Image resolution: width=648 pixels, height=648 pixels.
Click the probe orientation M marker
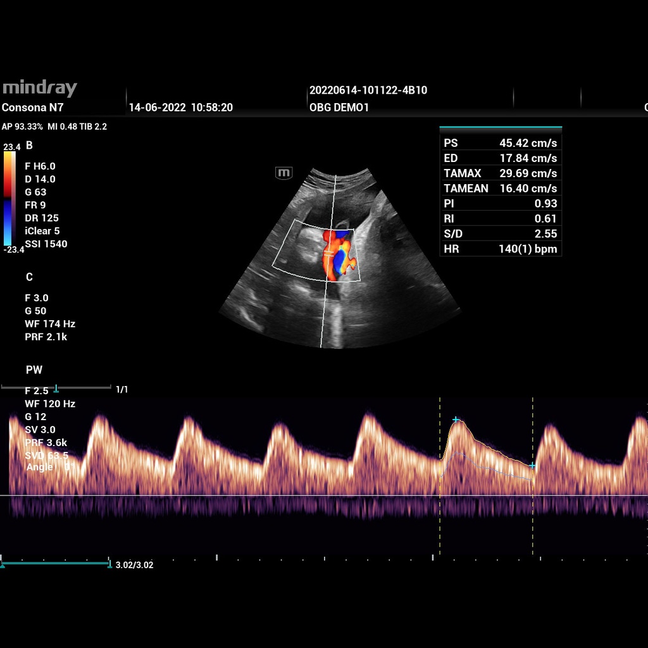click(284, 172)
